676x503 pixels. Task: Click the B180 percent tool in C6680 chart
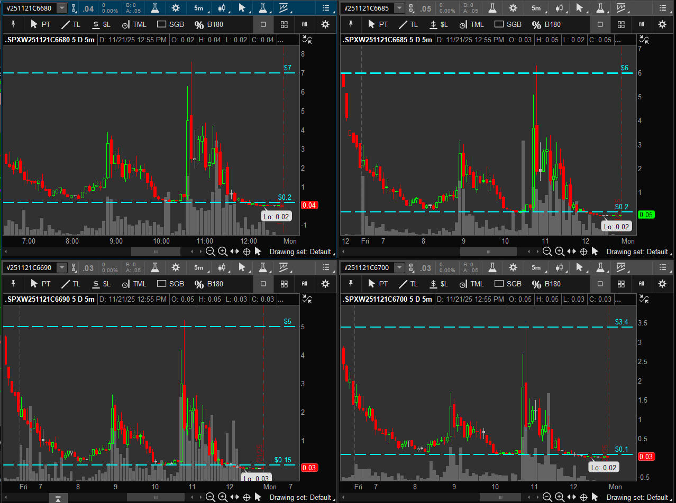pos(209,24)
